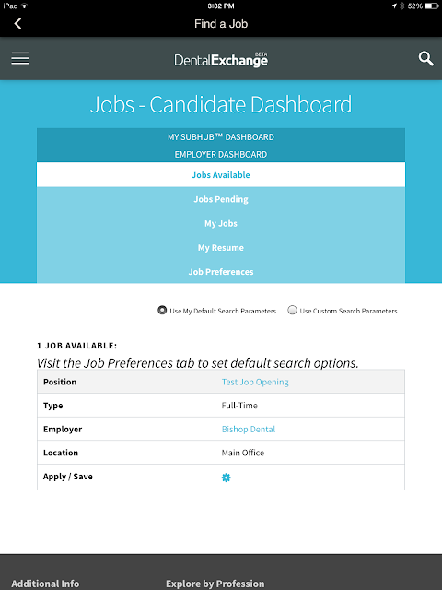
Task: Tap the back arrow in header
Action: 17,24
